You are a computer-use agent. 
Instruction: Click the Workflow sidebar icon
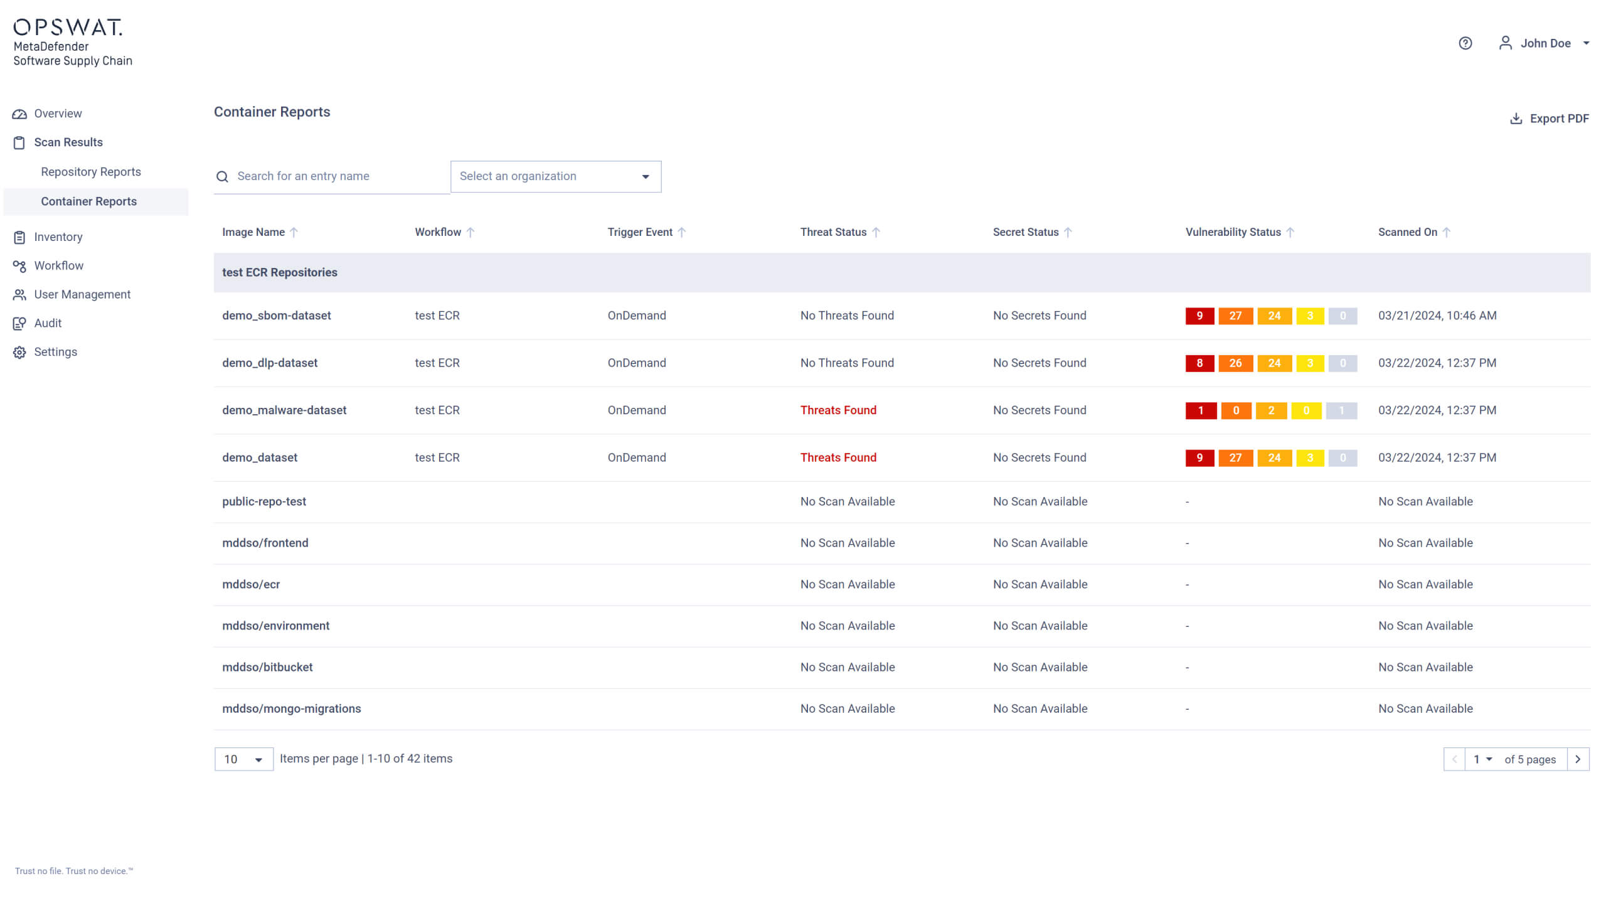coord(19,265)
